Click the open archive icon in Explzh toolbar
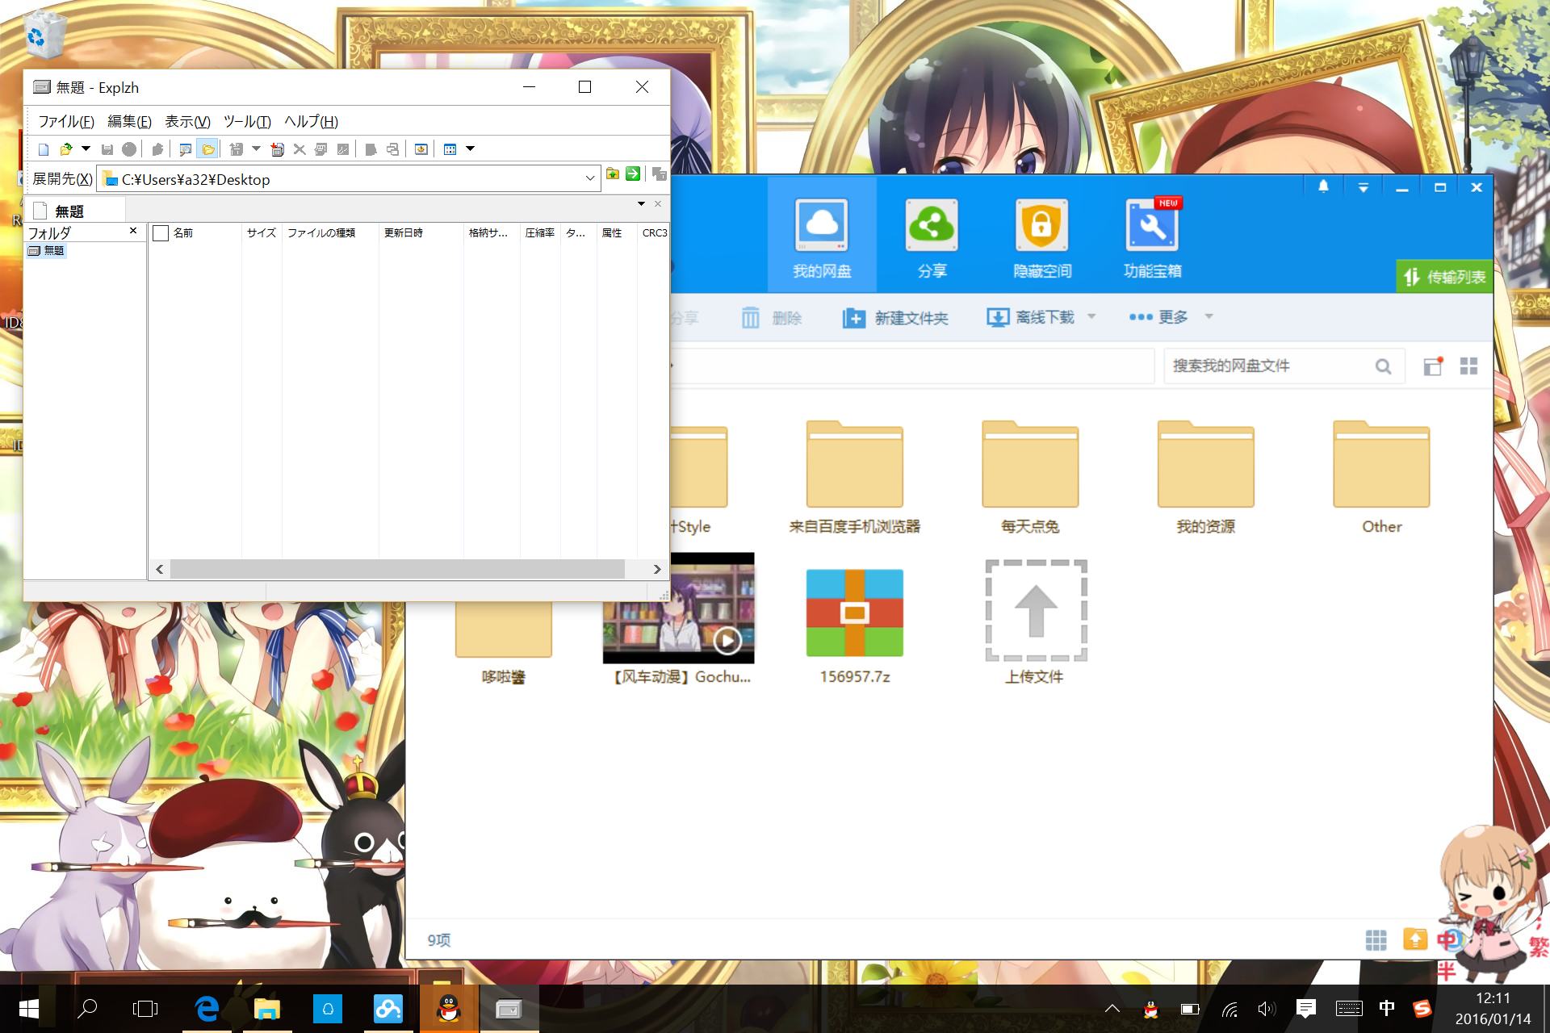 point(66,149)
